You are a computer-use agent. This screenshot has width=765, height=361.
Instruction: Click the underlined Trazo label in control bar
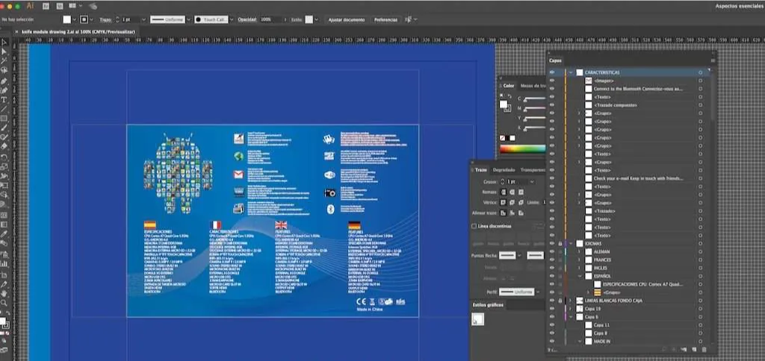105,19
